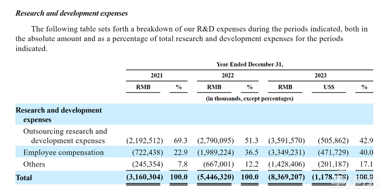Select the 2022 total value (5,446,320)
The image size is (384, 195).
[215, 177]
